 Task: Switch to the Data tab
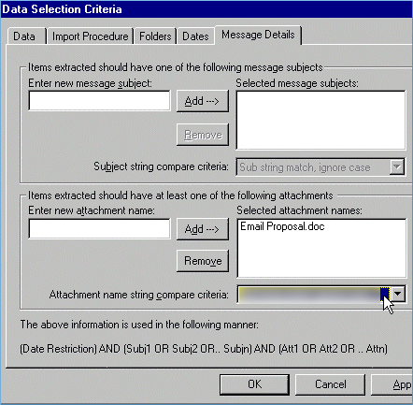(27, 36)
